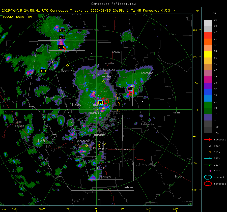Click the 80 dBZ color swatch
Screen dimensions: 227x212
[208, 23]
